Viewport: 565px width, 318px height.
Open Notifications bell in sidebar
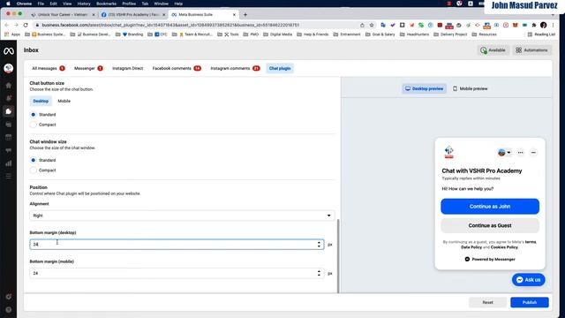pos(9,98)
